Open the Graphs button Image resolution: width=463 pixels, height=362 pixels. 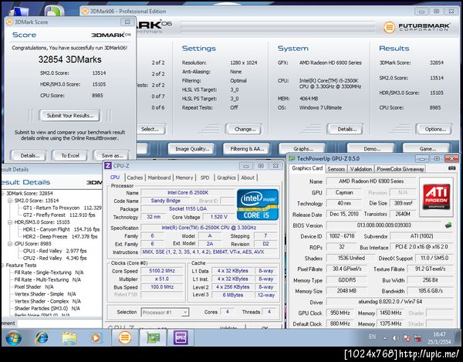pyautogui.click(x=302, y=149)
